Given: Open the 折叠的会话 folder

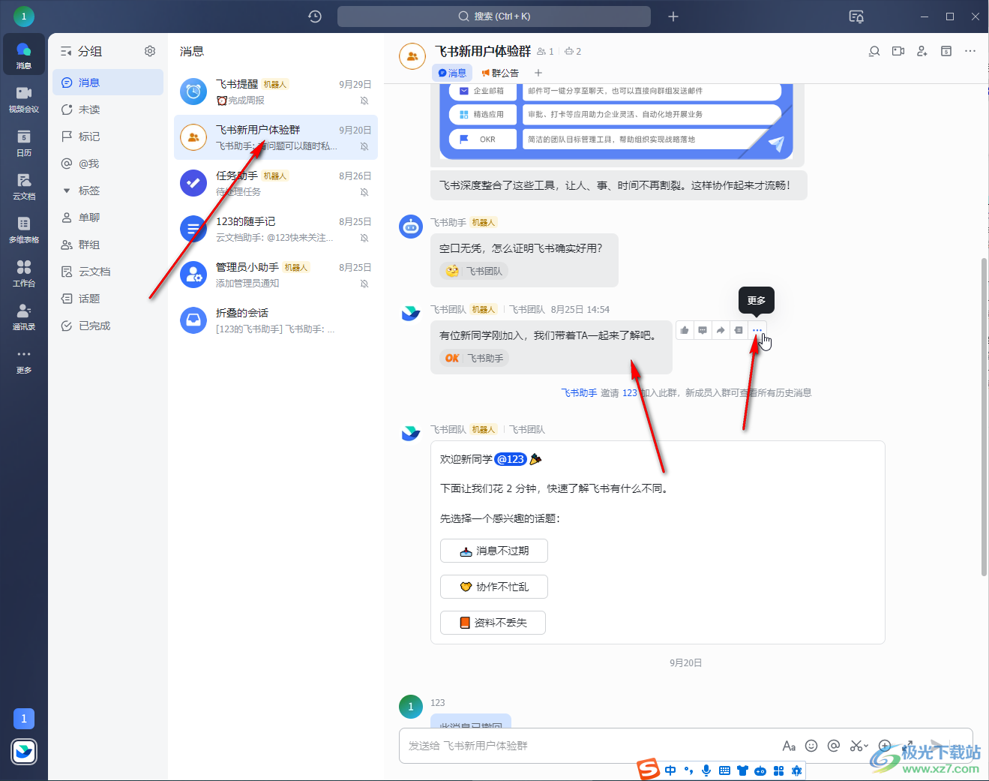Looking at the screenshot, I should click(276, 320).
